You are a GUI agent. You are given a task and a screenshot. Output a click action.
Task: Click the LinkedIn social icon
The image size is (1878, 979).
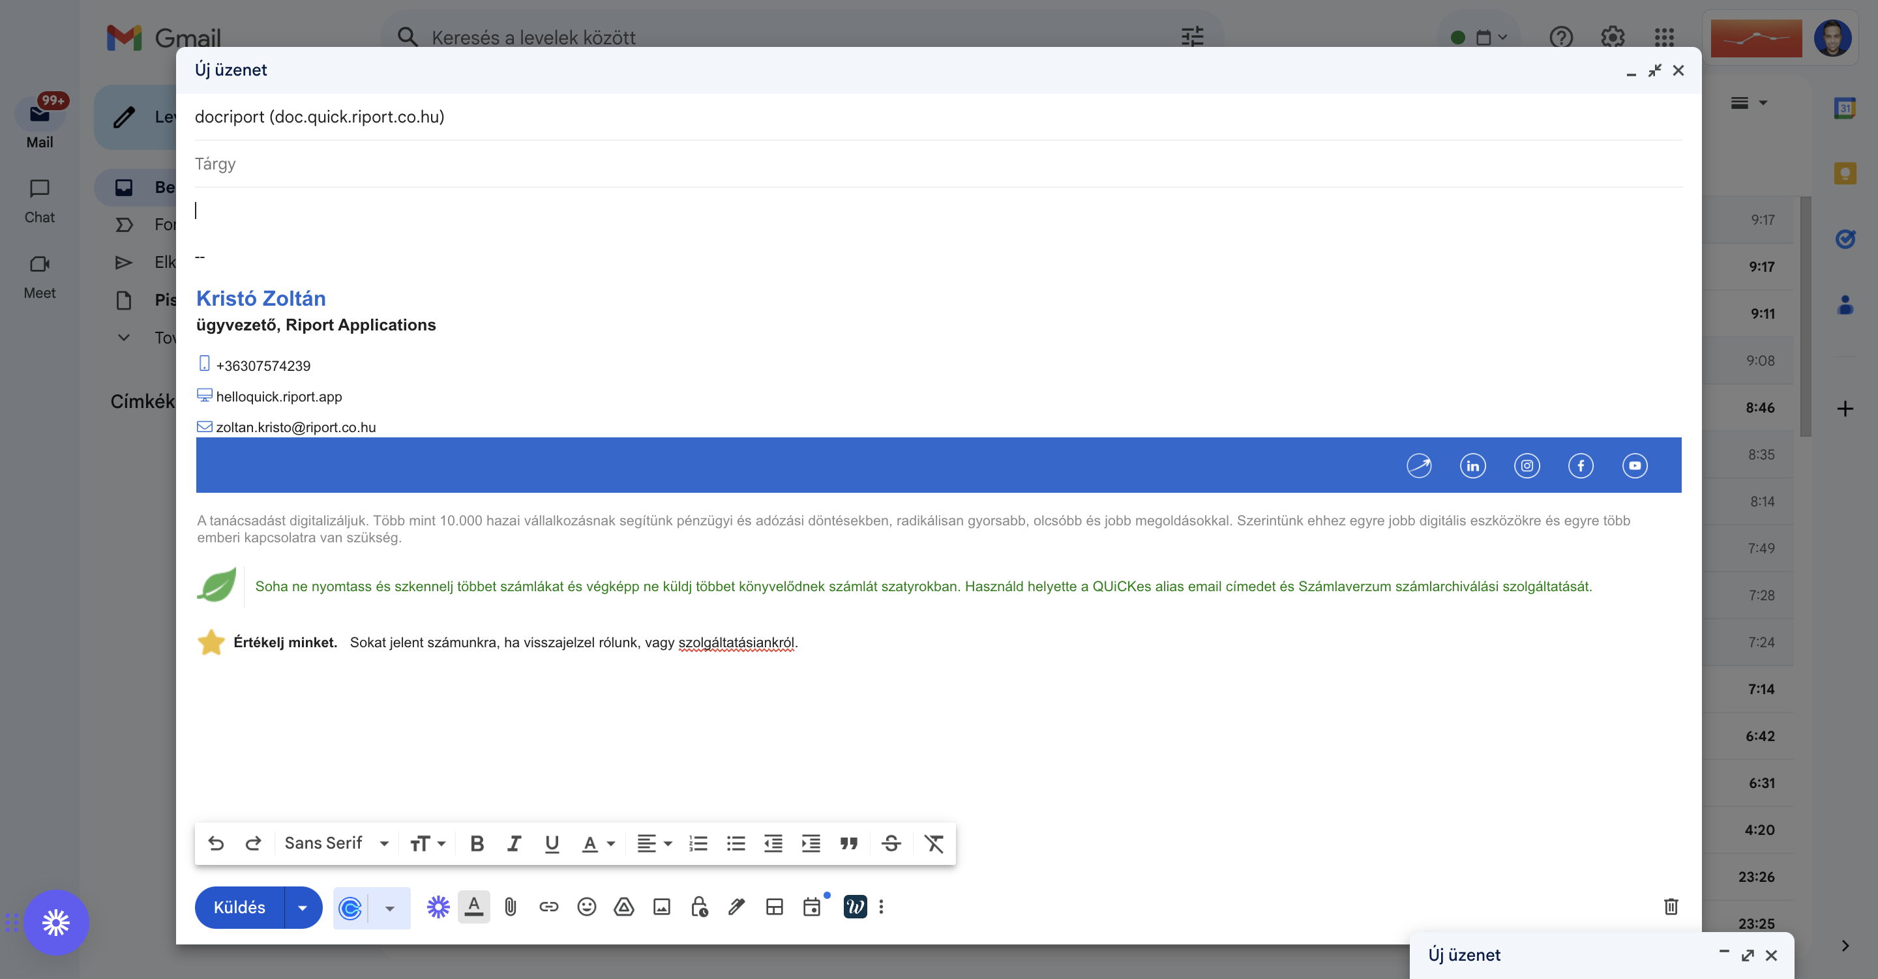1473,464
